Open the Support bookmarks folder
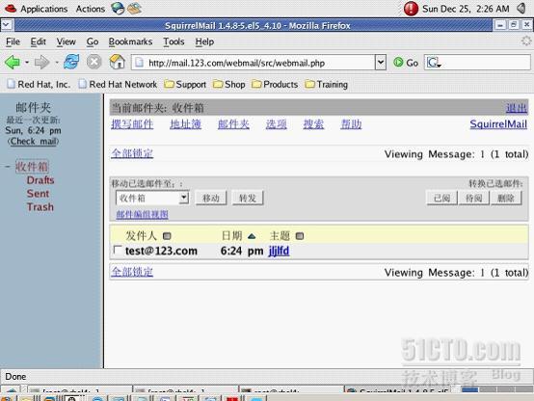The height and width of the screenshot is (401, 534). [x=185, y=84]
